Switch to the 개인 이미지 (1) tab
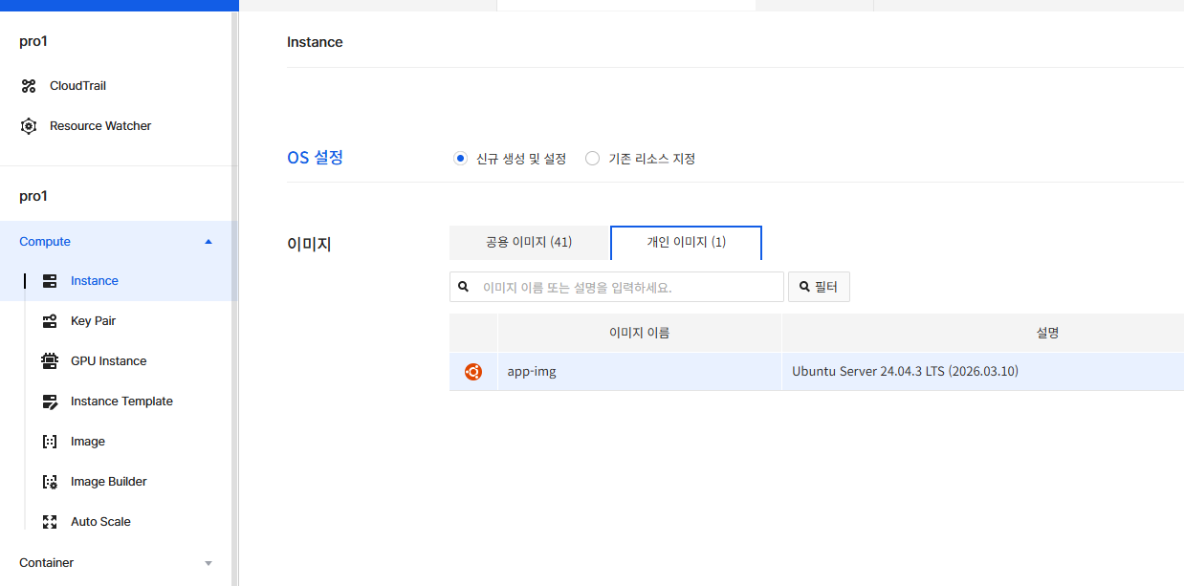The width and height of the screenshot is (1184, 586). click(686, 243)
